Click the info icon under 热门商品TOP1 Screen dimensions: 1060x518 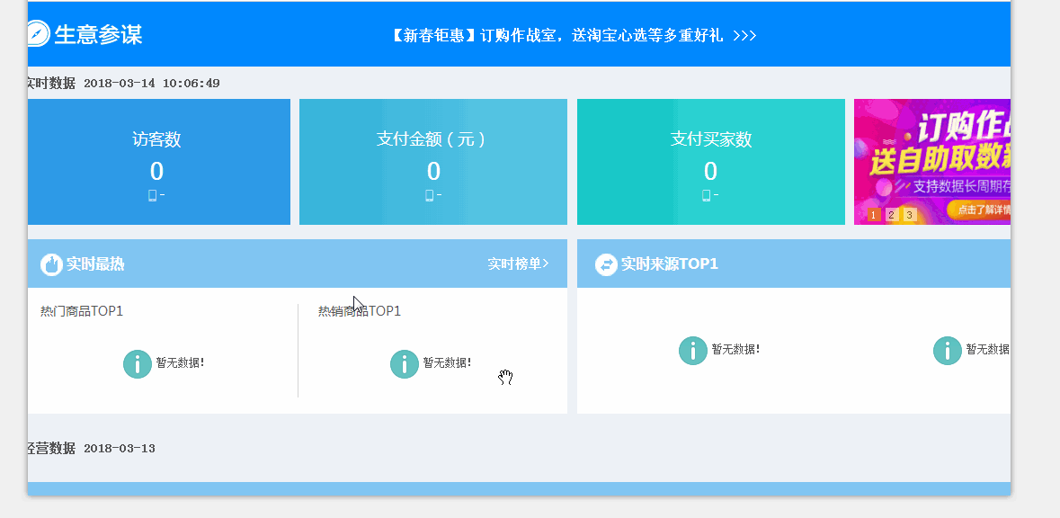click(137, 363)
